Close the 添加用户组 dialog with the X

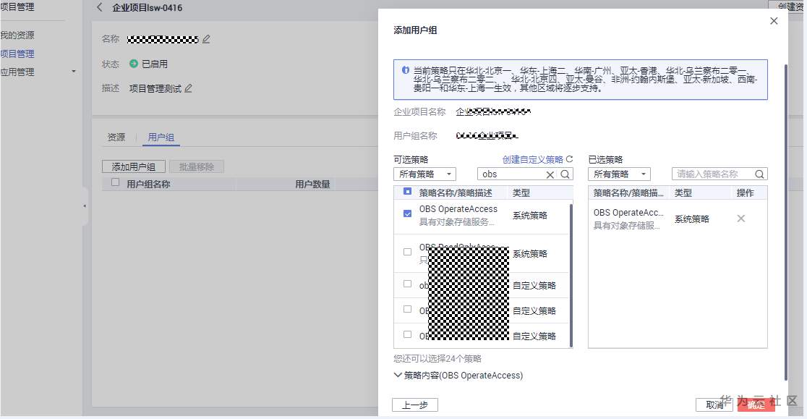(x=774, y=20)
